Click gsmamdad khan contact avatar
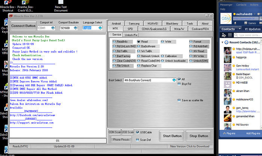The width and height of the screenshot is (262, 156). coord(228,118)
